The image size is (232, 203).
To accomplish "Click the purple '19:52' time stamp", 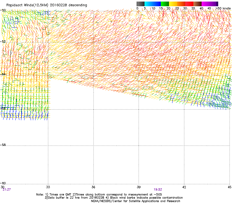I will coord(158,190).
